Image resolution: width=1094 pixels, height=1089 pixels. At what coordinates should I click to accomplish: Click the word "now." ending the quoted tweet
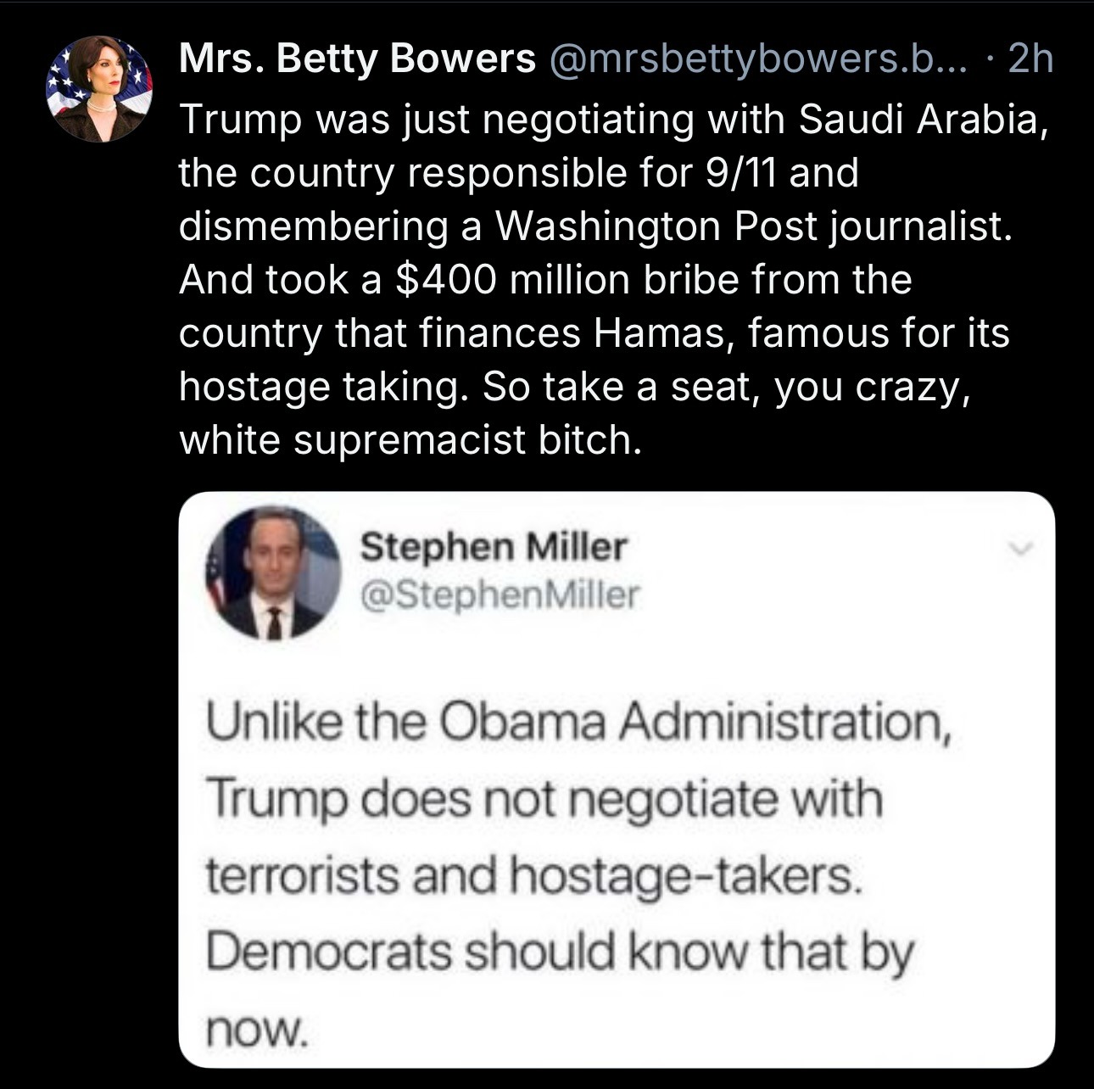(x=254, y=1029)
